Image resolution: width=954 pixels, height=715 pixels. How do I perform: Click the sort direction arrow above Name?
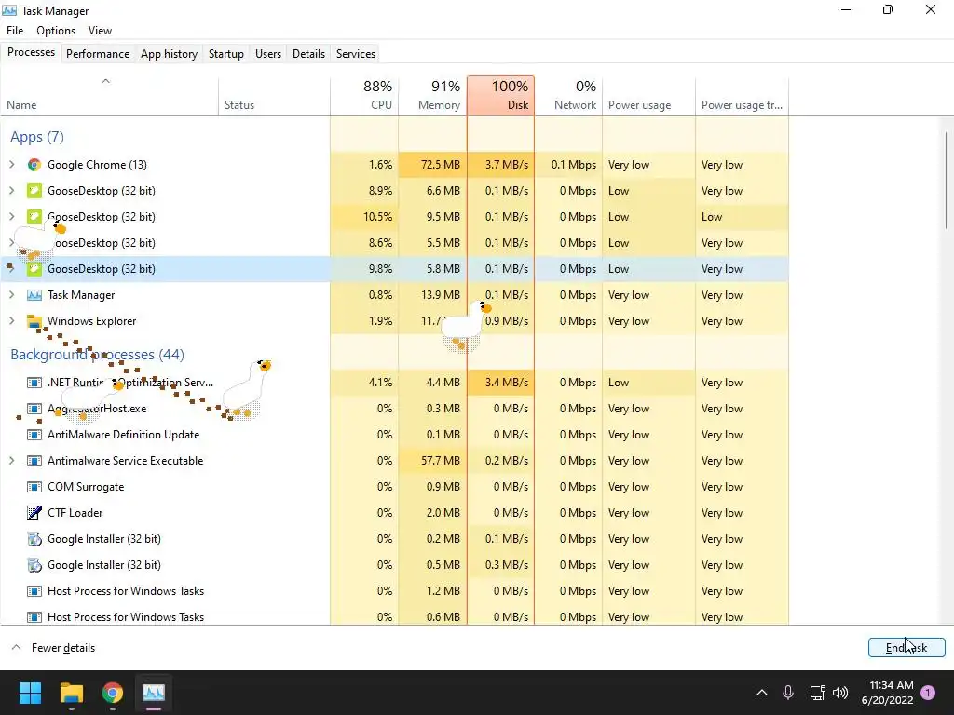click(105, 81)
